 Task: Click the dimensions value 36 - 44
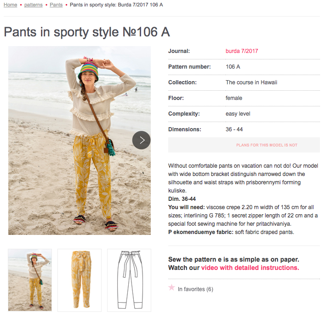[x=235, y=129]
